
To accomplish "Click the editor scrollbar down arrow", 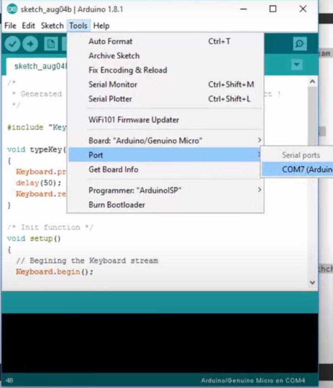I will click(313, 283).
